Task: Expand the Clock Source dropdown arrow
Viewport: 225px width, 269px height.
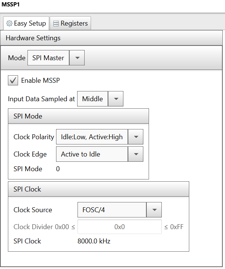Action: [x=154, y=210]
